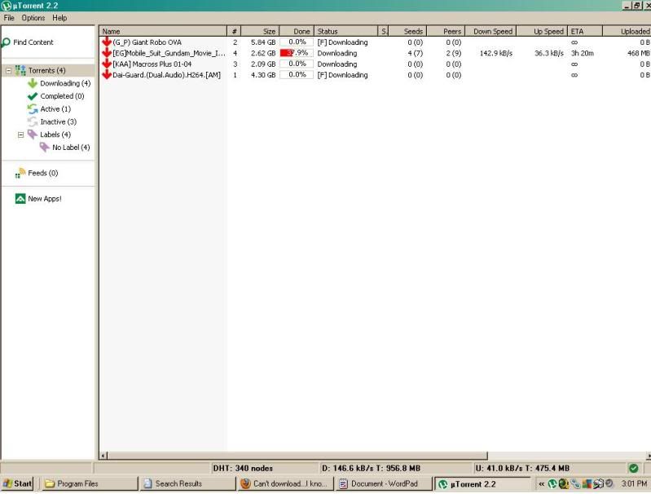The width and height of the screenshot is (651, 494).
Task: Select Dai-Guard.(Dual.Audio).H264.[AM] torrent name
Action: 166,75
